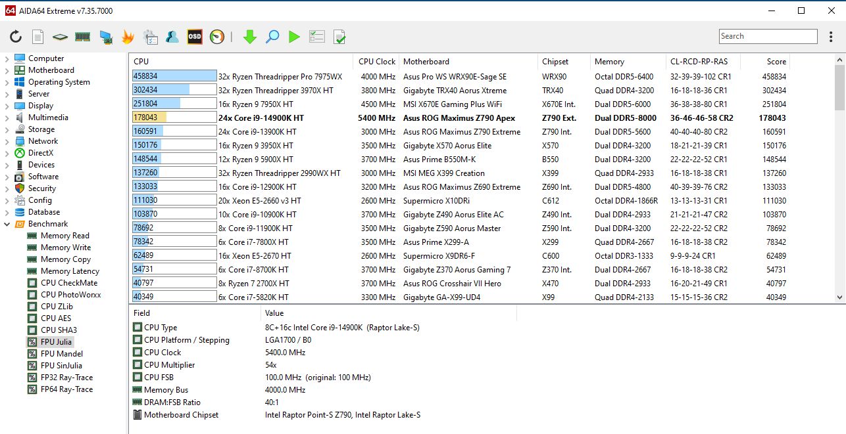Select the Database category
Viewport: 846px width, 434px height.
coord(43,212)
